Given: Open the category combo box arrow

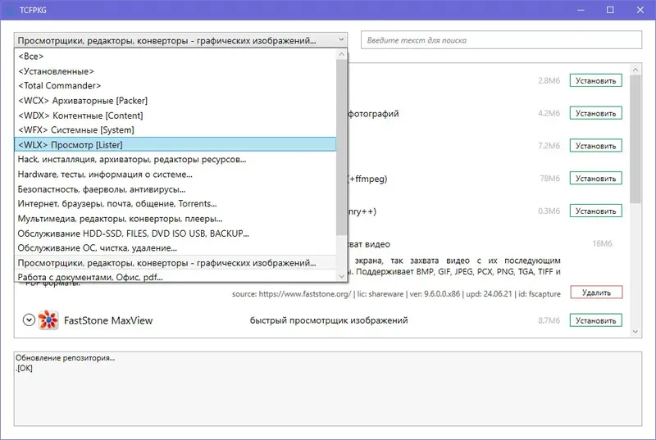Looking at the screenshot, I should point(341,40).
